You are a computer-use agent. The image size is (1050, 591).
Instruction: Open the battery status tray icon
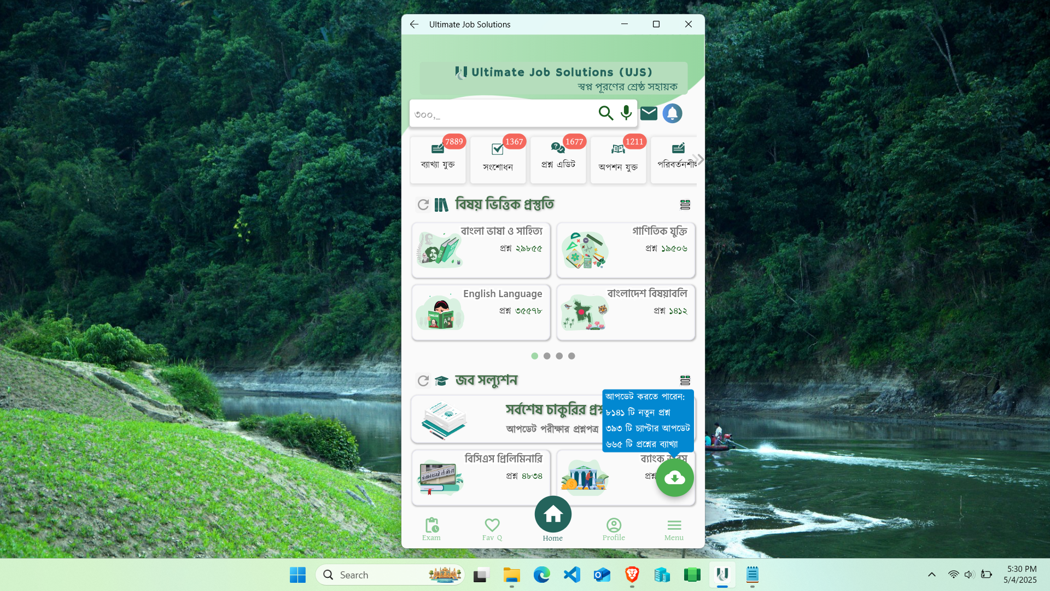tap(986, 575)
